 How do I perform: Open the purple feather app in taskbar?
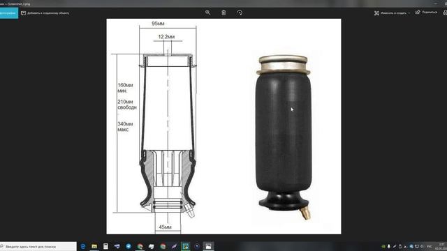click(174, 246)
